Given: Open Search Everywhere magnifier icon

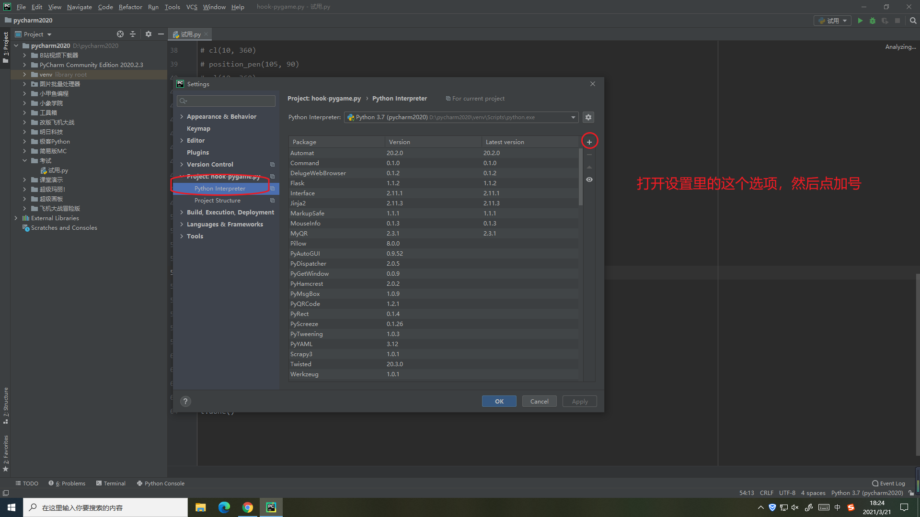Looking at the screenshot, I should click(x=913, y=21).
